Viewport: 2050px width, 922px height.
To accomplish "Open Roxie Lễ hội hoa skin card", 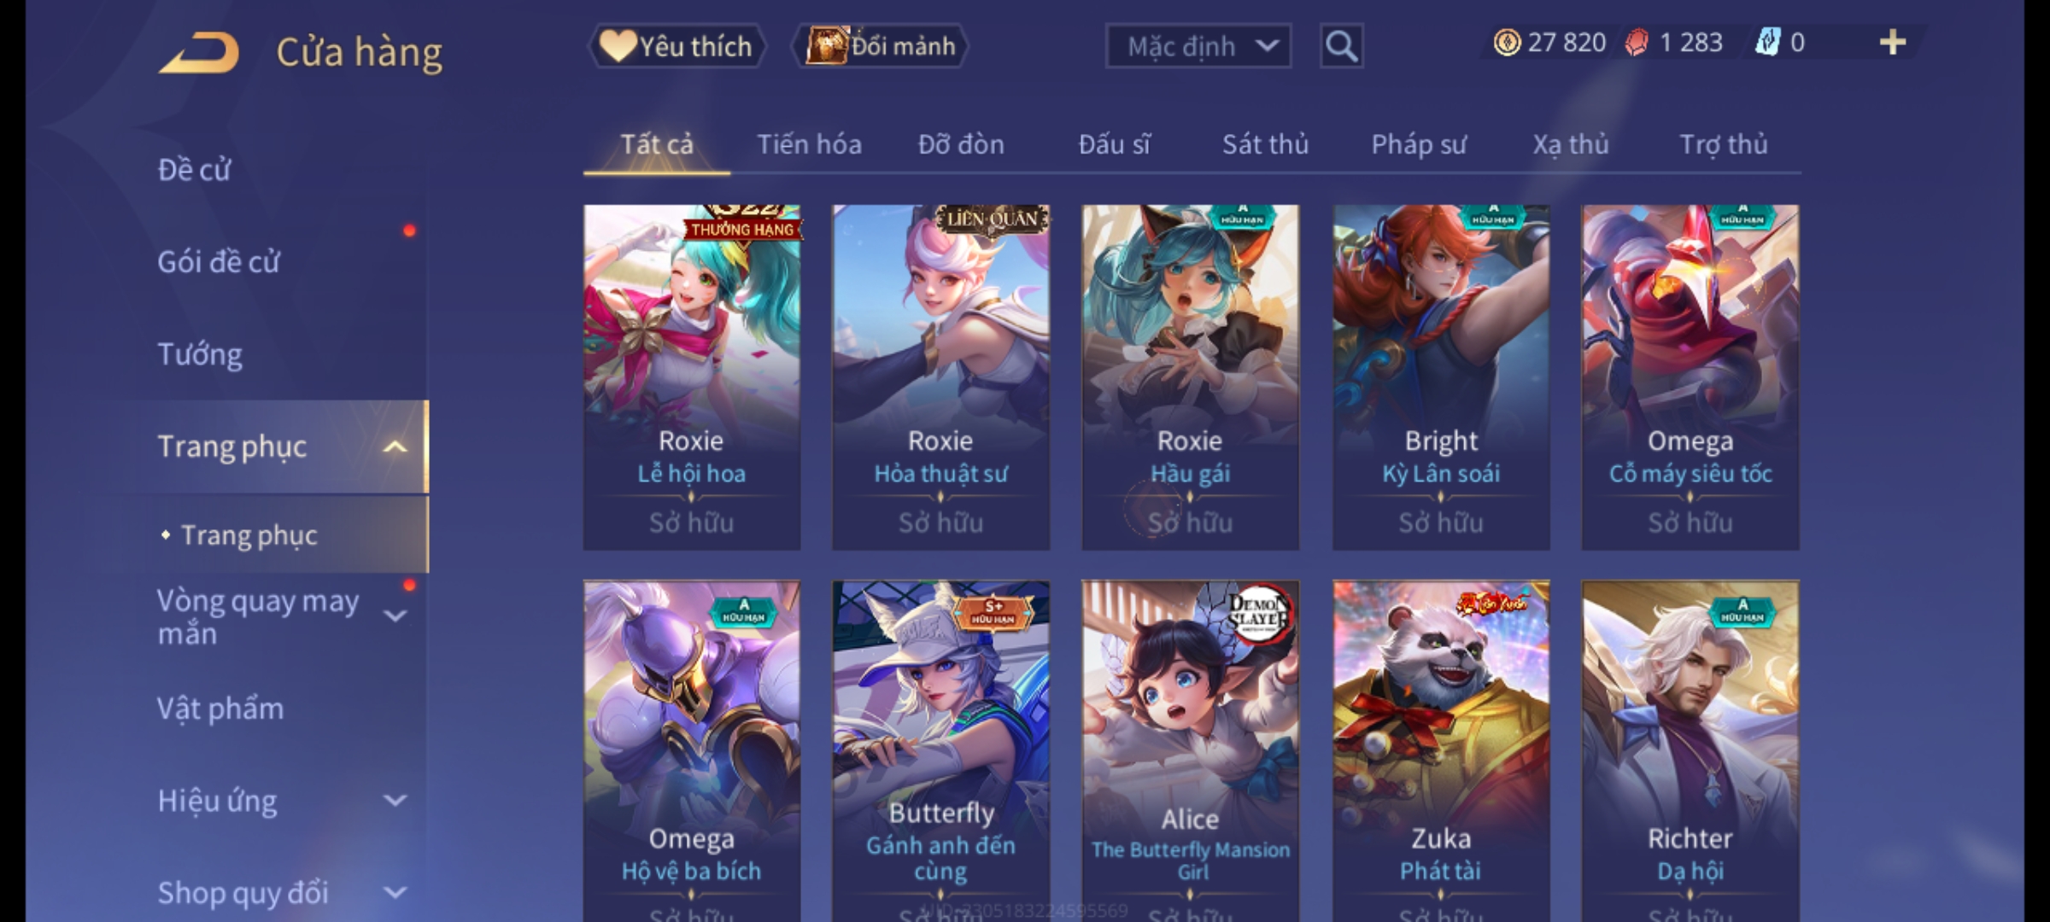I will pos(692,376).
